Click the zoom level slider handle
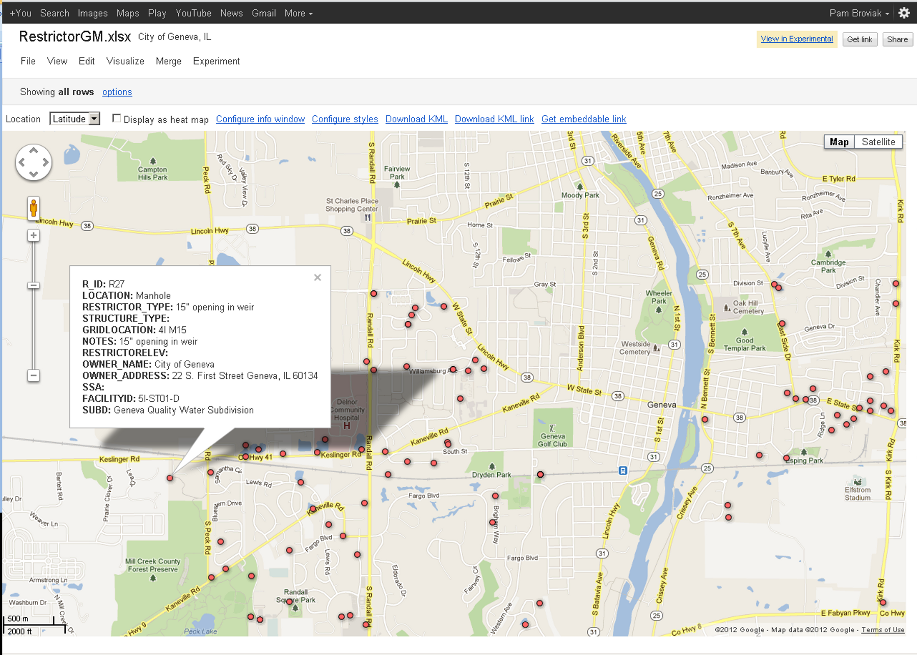This screenshot has width=917, height=655. click(x=34, y=285)
